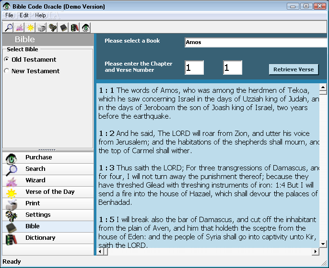Click the application eye icon in title bar
This screenshot has height=268, width=329.
tap(7, 6)
